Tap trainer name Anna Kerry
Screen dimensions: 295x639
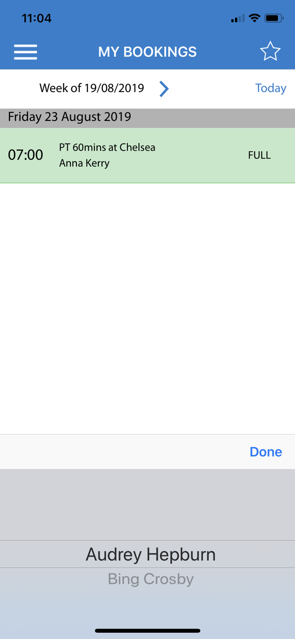(84, 163)
